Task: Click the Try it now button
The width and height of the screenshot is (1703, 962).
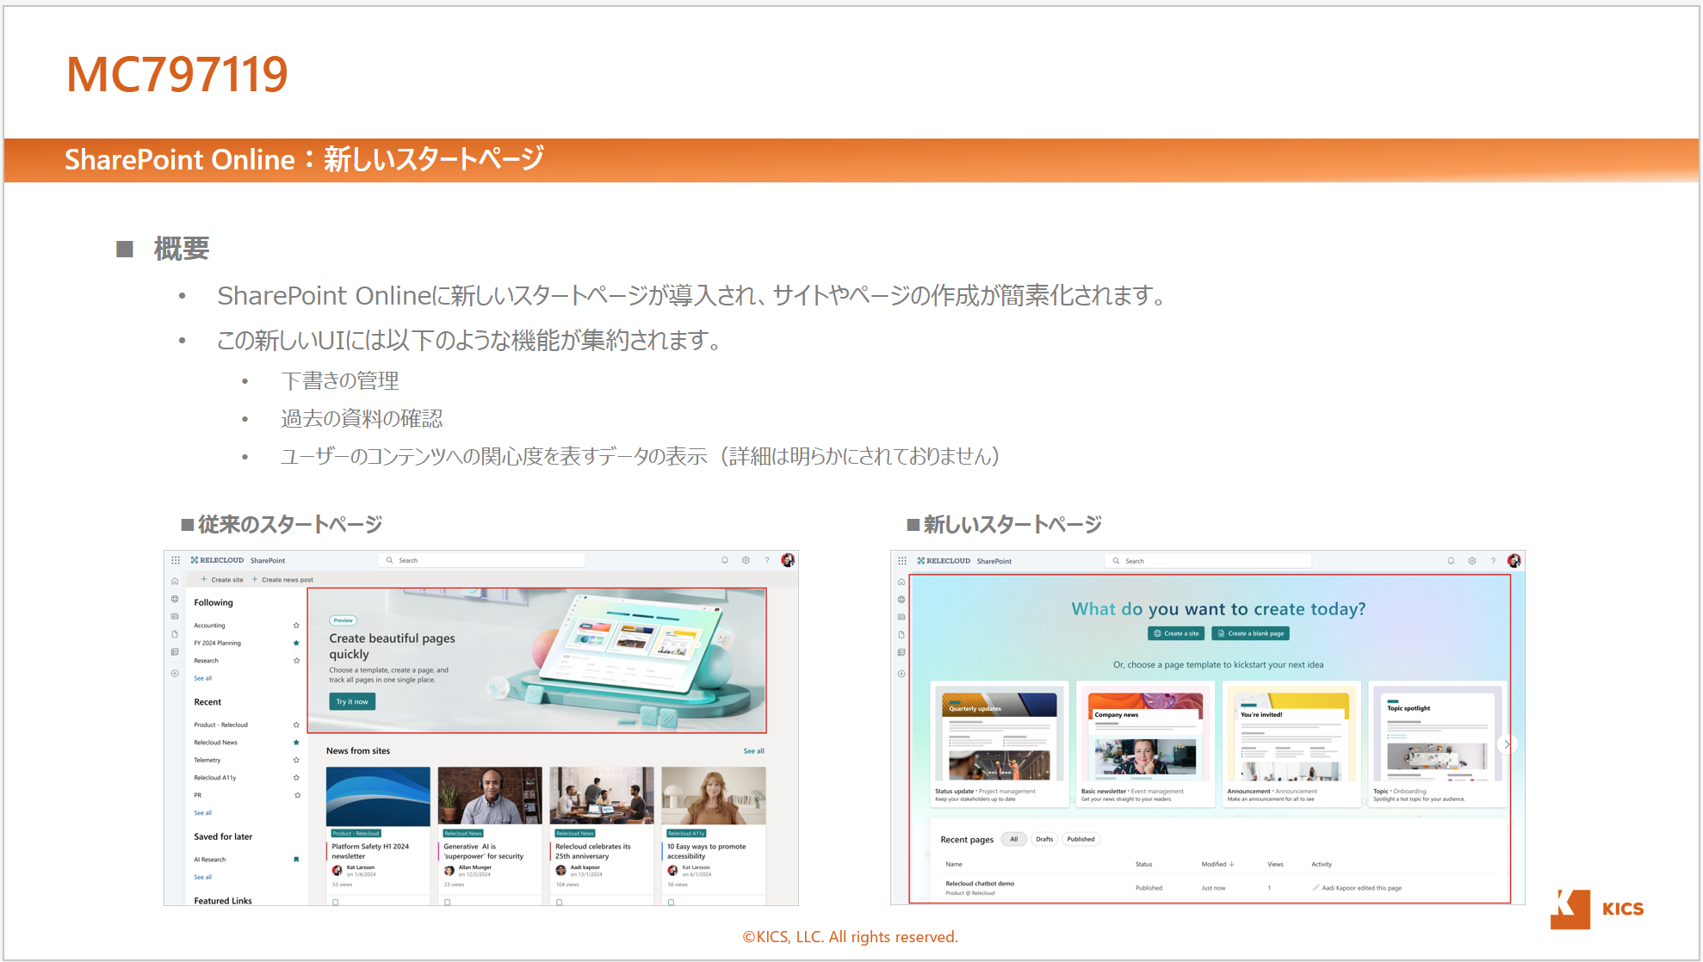Action: [x=352, y=701]
